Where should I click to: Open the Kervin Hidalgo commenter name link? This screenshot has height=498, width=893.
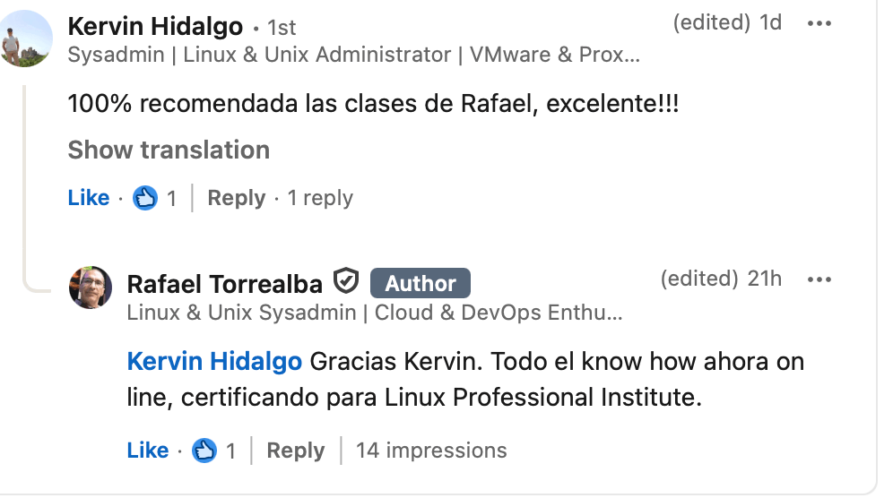pyautogui.click(x=155, y=27)
